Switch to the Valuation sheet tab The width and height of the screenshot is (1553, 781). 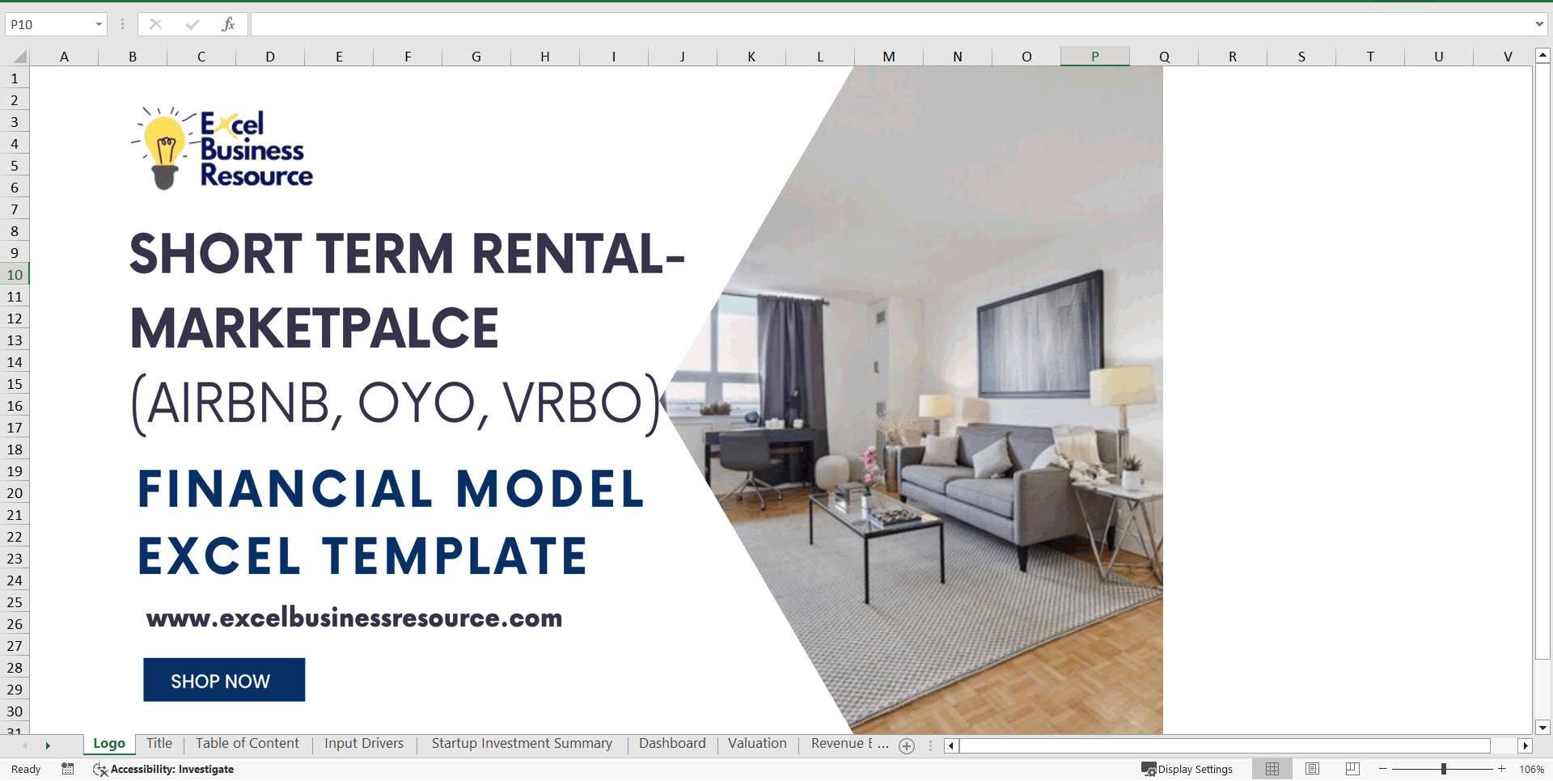click(757, 744)
